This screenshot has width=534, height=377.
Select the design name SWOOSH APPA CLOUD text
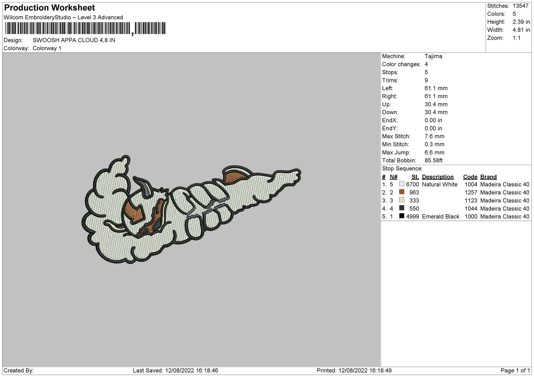pyautogui.click(x=74, y=40)
